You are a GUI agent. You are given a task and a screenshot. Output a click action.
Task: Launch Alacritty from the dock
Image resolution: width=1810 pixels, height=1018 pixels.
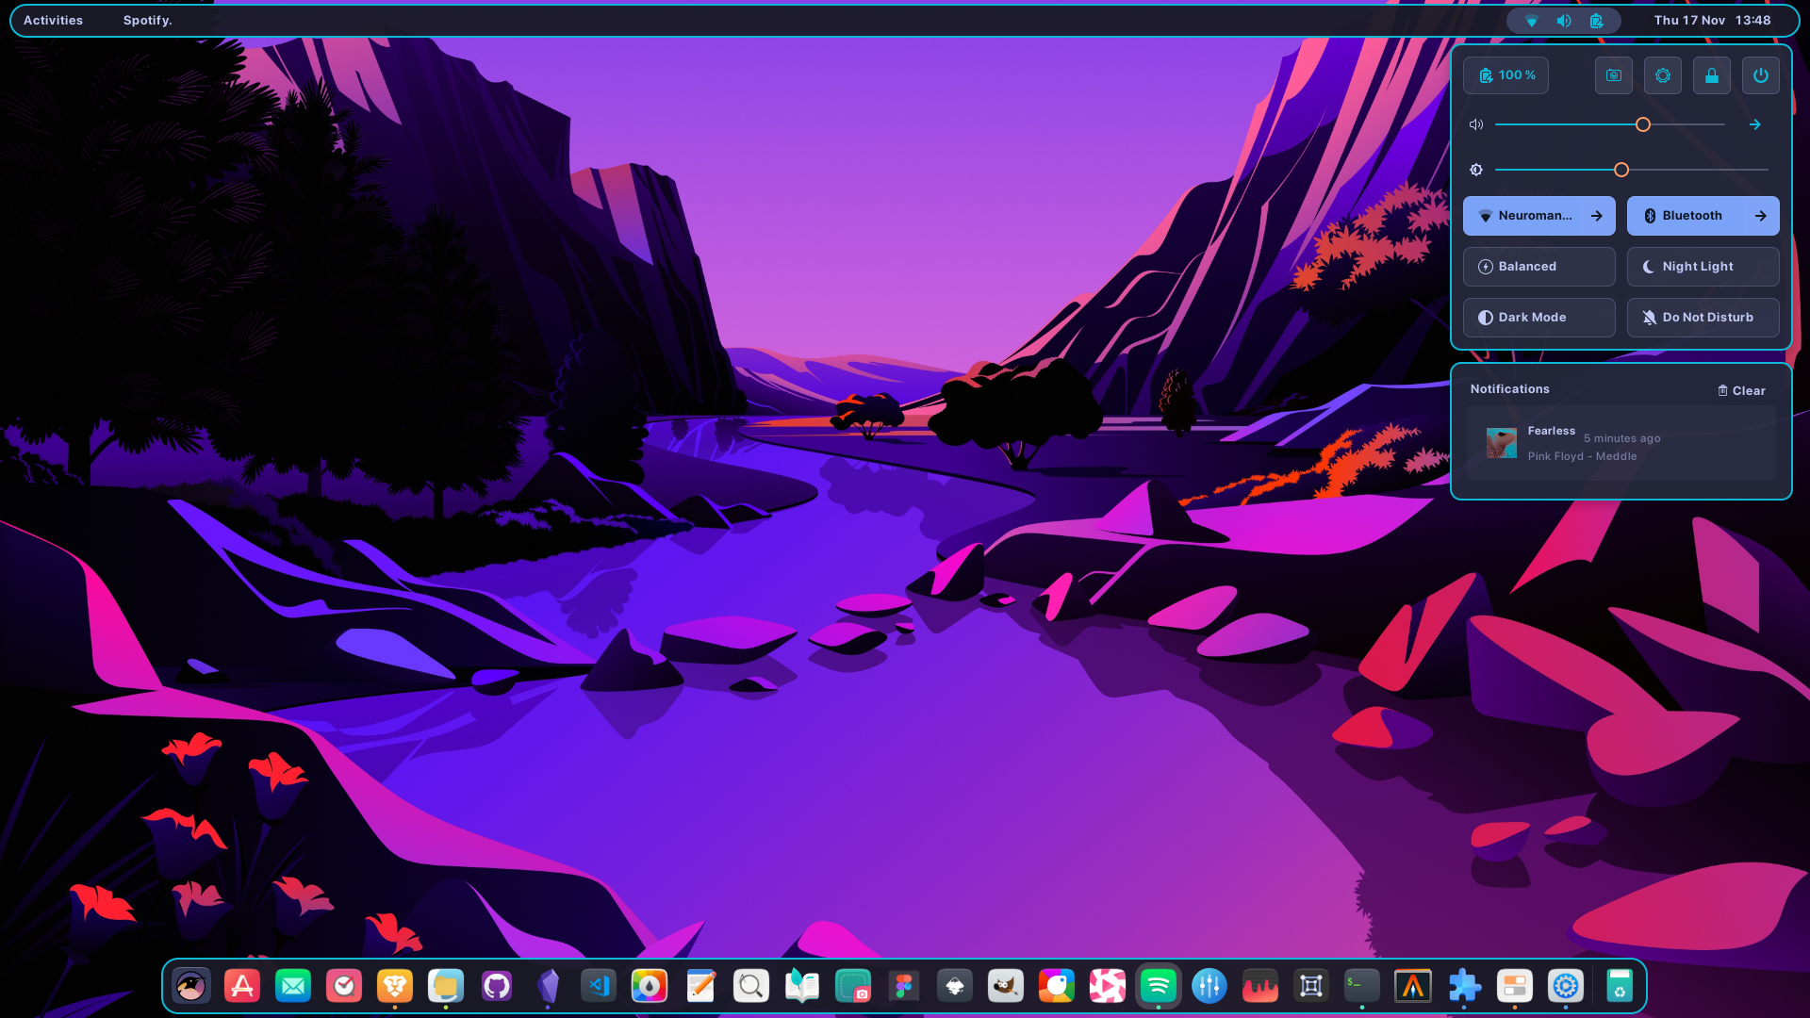tap(1413, 986)
